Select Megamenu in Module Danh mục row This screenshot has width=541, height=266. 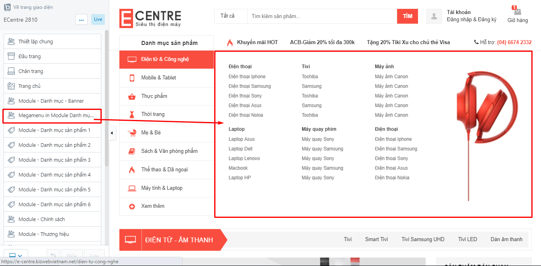click(x=52, y=116)
